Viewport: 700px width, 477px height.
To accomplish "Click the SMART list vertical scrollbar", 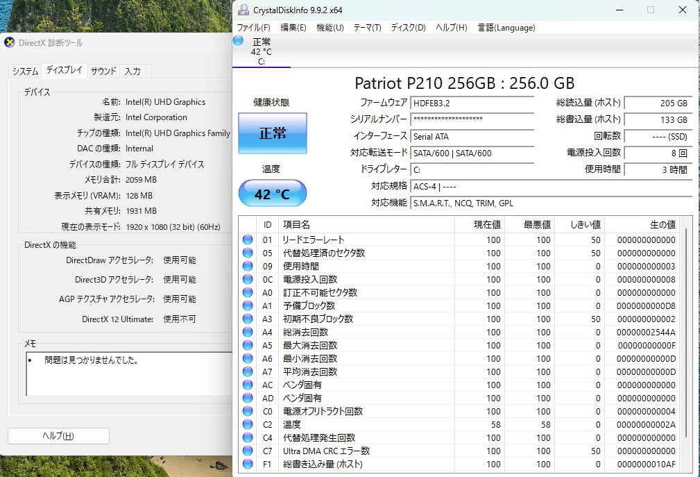I will click(686, 333).
